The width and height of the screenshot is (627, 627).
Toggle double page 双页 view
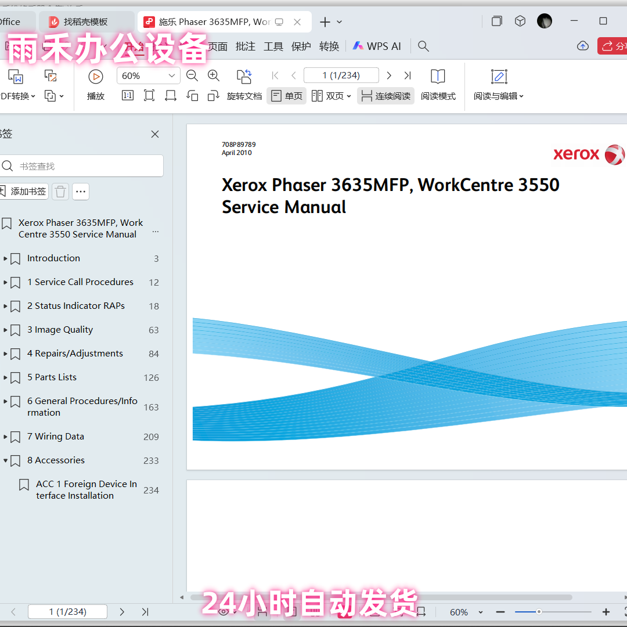coord(331,96)
